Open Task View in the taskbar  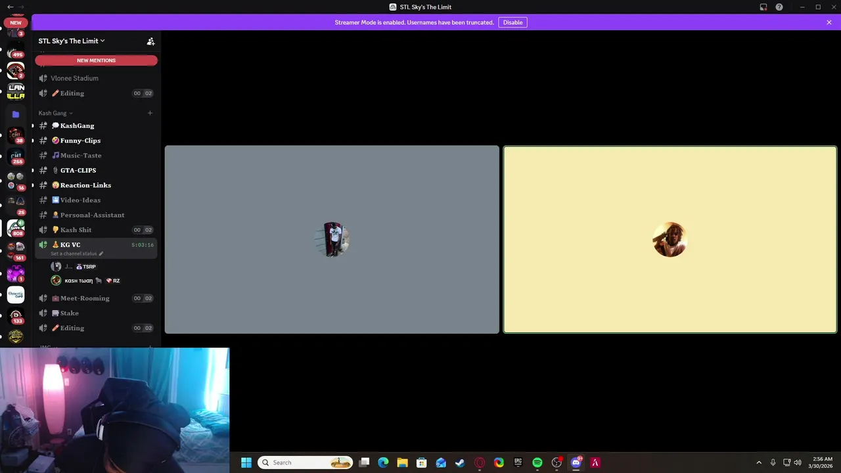click(x=364, y=462)
